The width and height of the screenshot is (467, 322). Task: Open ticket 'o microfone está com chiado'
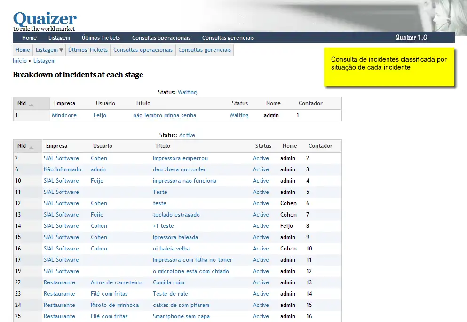click(190, 271)
